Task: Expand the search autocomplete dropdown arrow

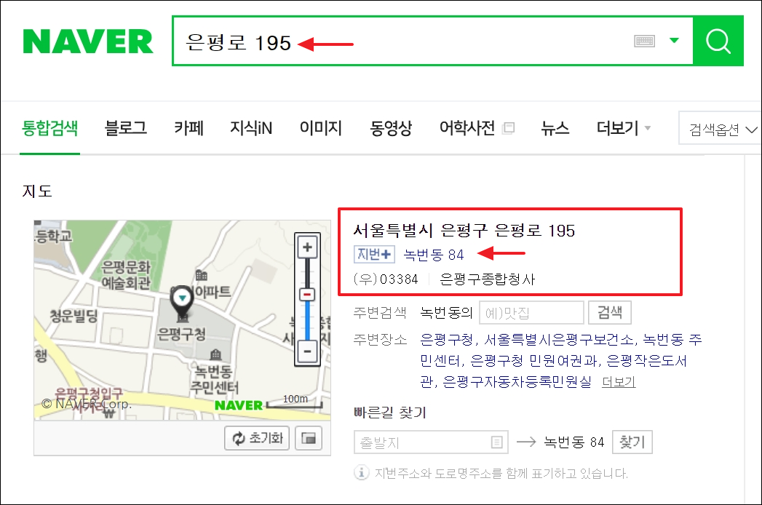Action: (x=674, y=40)
